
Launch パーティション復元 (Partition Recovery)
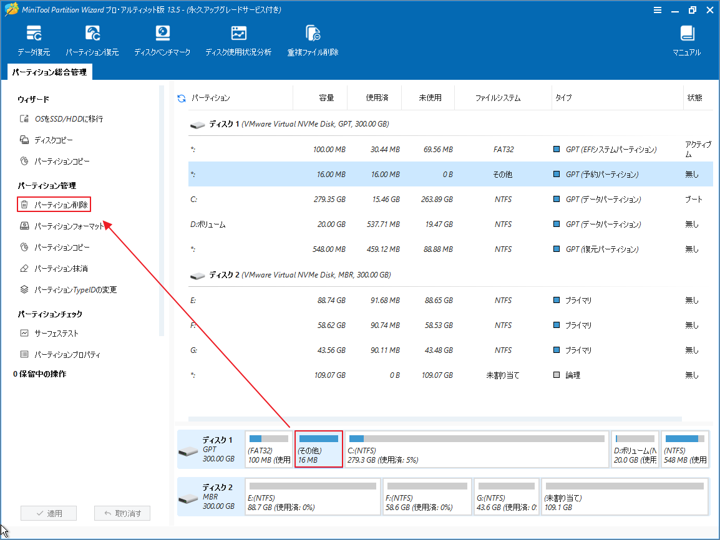click(x=92, y=39)
